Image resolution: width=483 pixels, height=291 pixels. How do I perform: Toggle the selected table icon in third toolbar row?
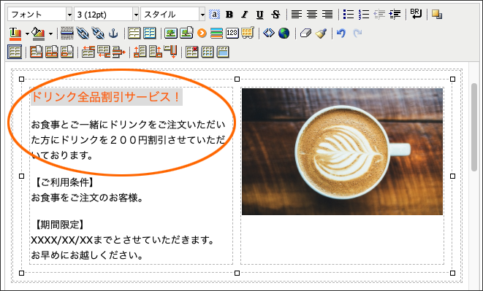tap(15, 52)
